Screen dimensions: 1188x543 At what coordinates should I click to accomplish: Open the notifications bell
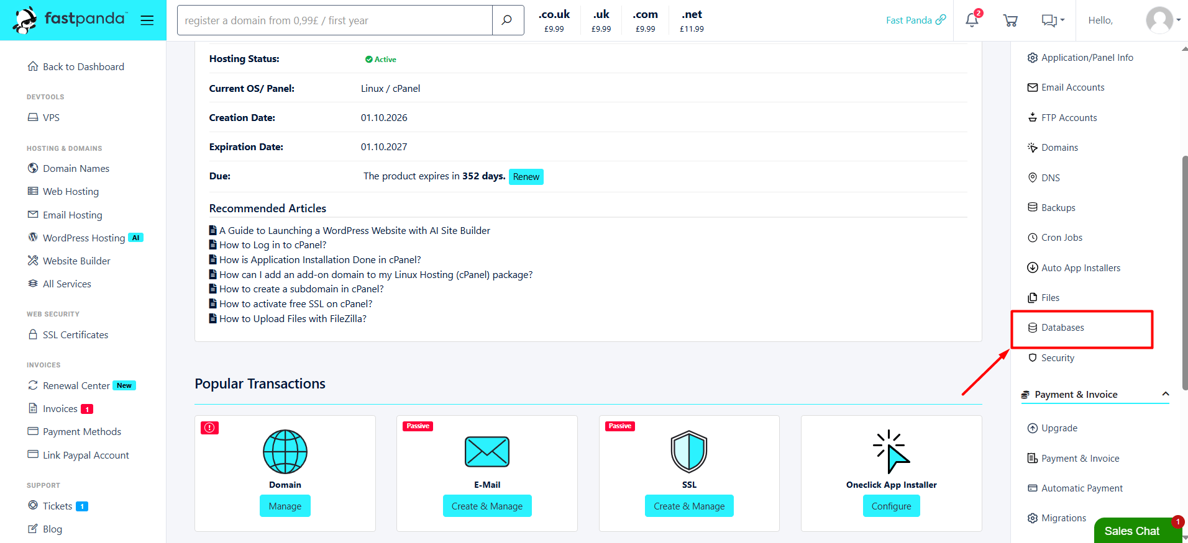pyautogui.click(x=972, y=20)
